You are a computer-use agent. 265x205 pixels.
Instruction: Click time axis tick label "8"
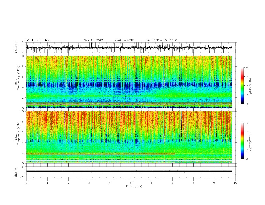[x=193, y=183]
